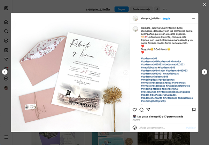Go to next post arrow
The width and height of the screenshot is (209, 145).
[204, 72]
